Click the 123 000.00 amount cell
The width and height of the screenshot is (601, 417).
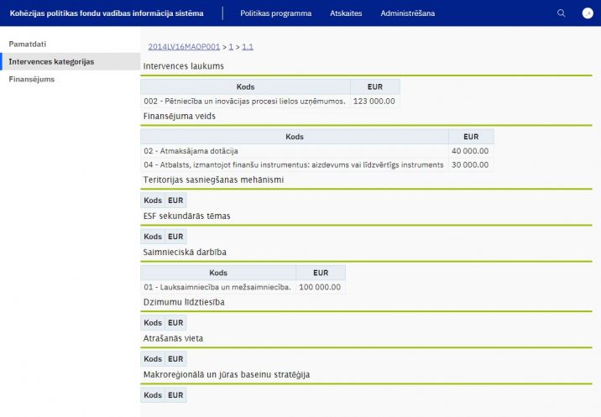point(374,101)
